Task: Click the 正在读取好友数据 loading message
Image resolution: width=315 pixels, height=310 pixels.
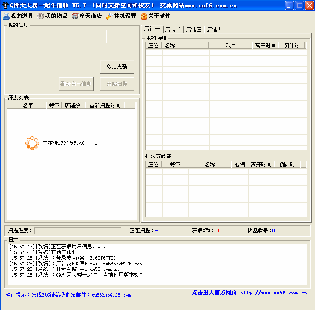Action: pyautogui.click(x=70, y=143)
